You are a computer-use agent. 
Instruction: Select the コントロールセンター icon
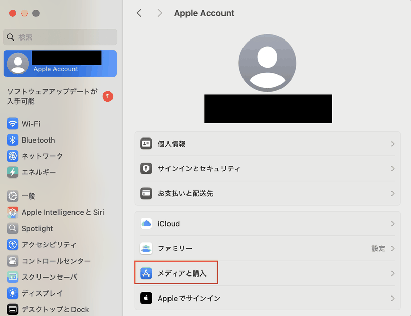pyautogui.click(x=12, y=261)
